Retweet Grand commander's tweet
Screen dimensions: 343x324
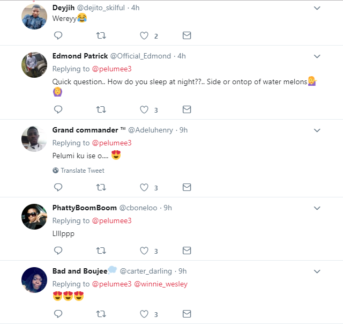(x=100, y=188)
